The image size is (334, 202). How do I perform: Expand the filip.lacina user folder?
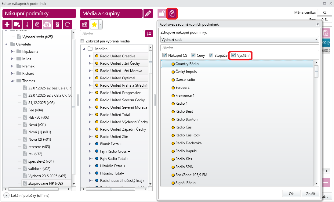click(12, 52)
